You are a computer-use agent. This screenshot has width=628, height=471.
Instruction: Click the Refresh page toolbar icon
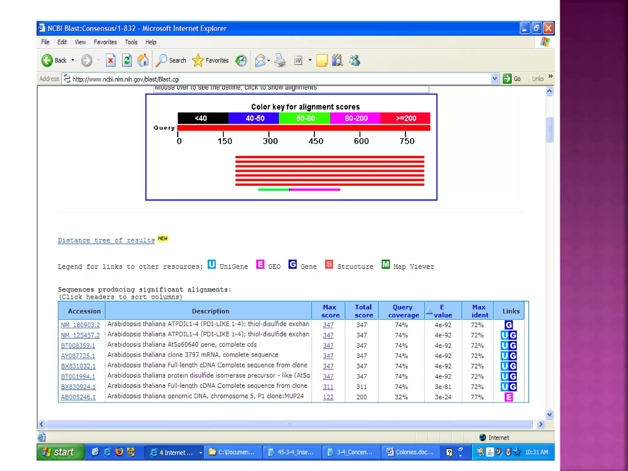[x=127, y=60]
